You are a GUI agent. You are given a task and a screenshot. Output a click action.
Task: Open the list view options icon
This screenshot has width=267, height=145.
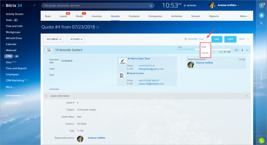point(237,50)
